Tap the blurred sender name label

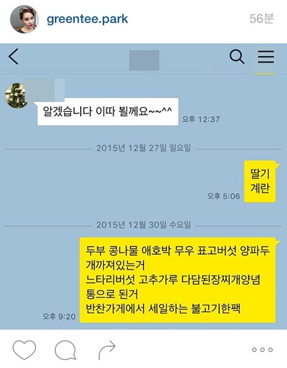[45, 90]
